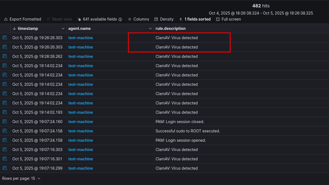Expand the timestamp column header chevron
329x185 pixels.
[x=63, y=29]
